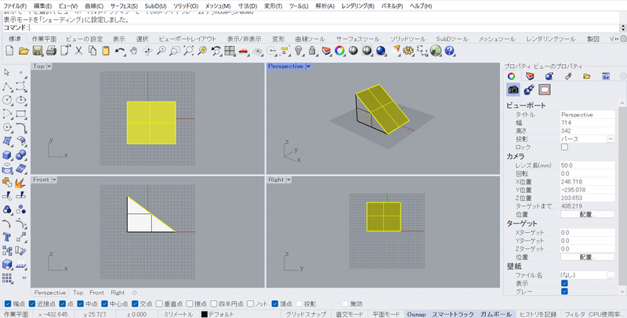Click the Cut scissors icon
Image resolution: width=627 pixels, height=318 pixels.
(79, 51)
